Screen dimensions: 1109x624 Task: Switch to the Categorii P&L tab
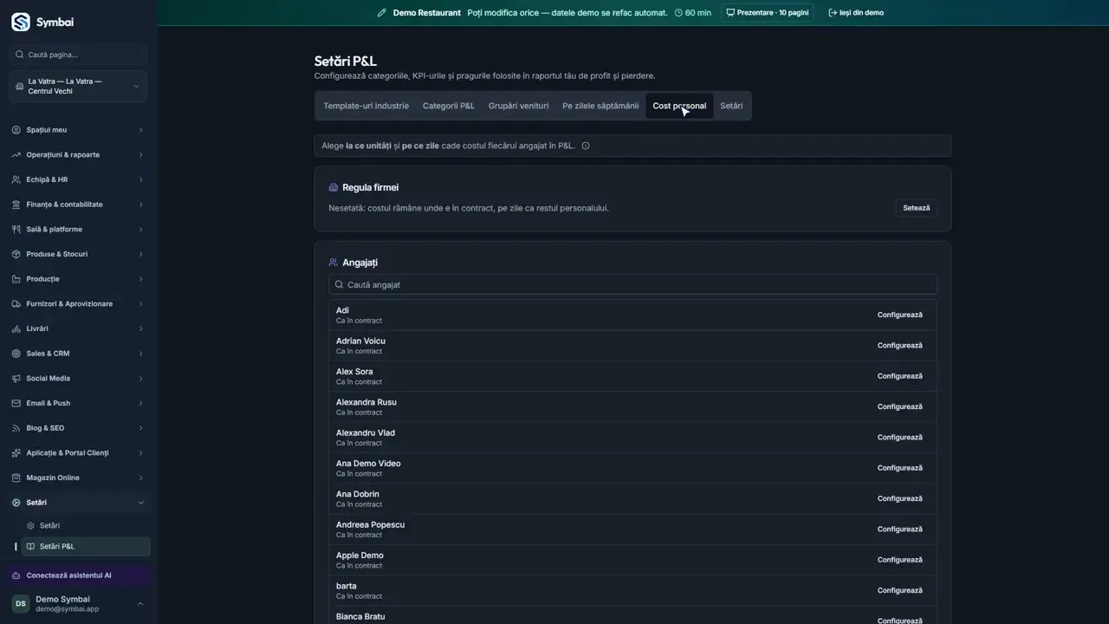tap(449, 106)
